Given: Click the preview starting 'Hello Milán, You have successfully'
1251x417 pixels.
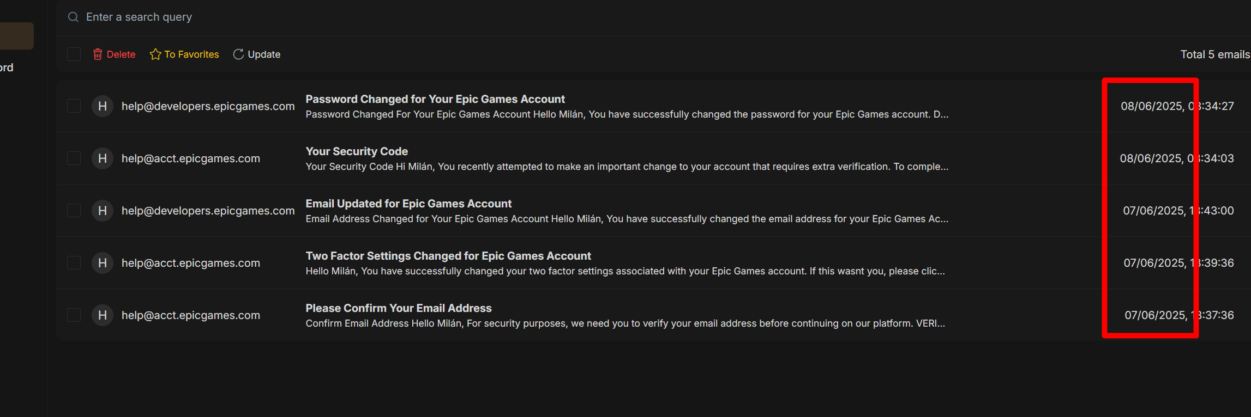Looking at the screenshot, I should pos(625,271).
